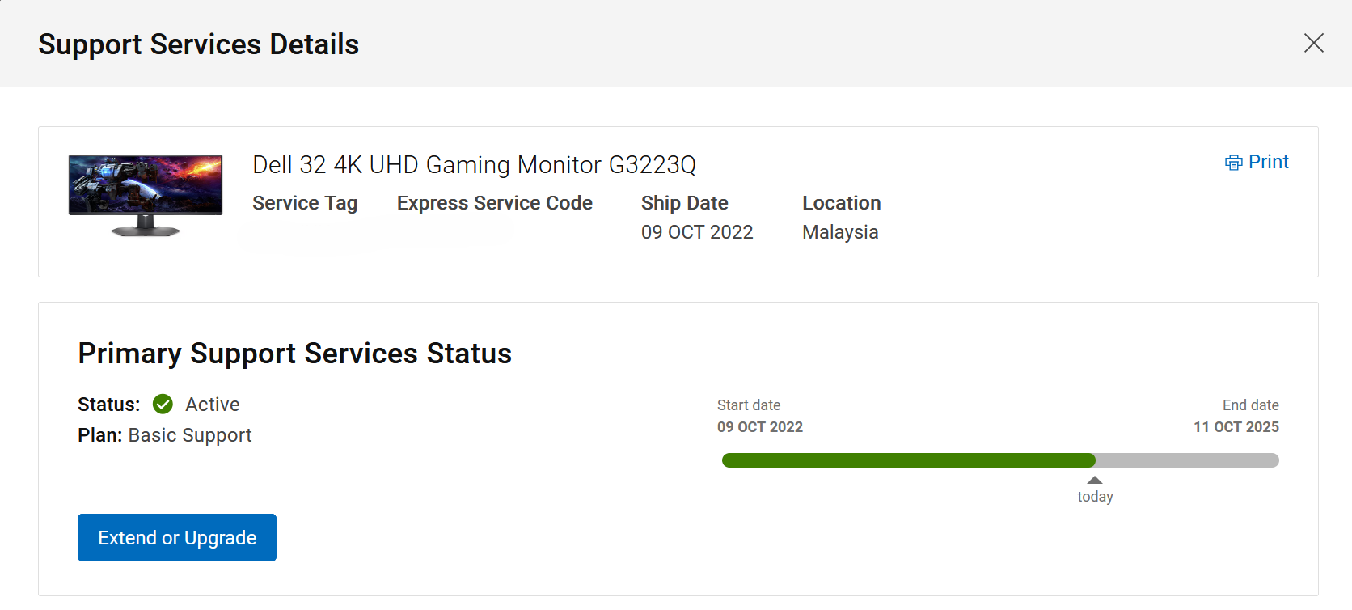Click the Support Services Details header title

(x=199, y=44)
